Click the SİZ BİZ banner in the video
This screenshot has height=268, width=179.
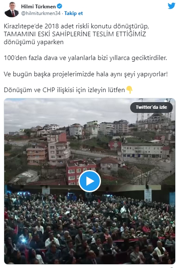pos(148,195)
